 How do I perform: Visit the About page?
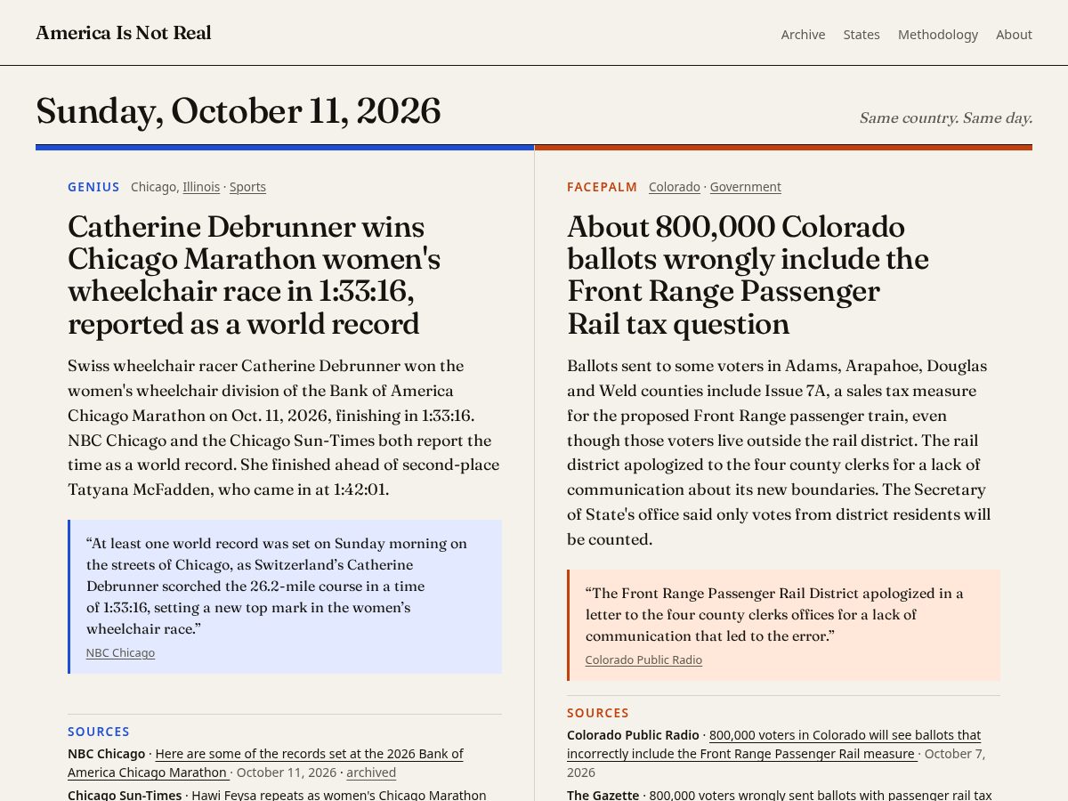1014,35
